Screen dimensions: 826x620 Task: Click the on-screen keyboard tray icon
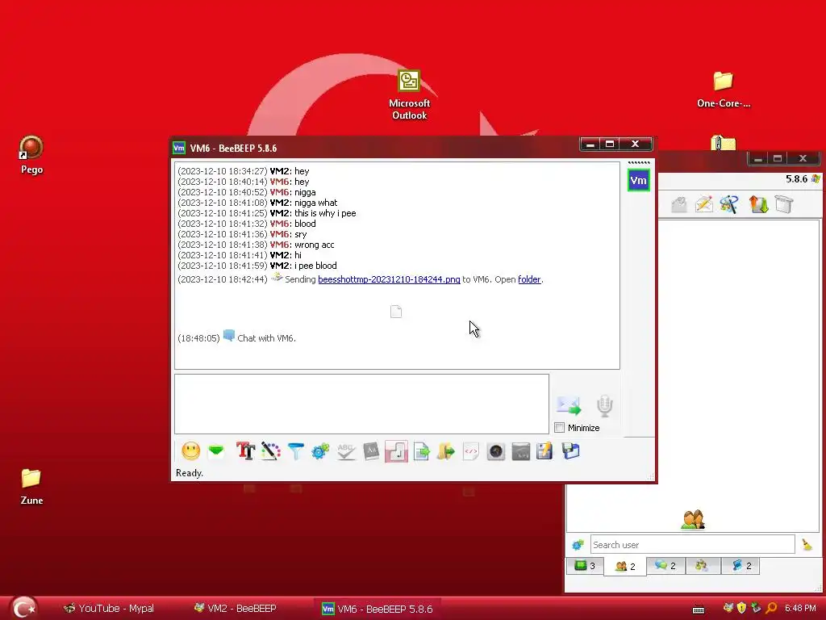coord(699,610)
